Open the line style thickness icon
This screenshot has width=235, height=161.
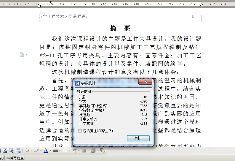[x=55, y=151]
